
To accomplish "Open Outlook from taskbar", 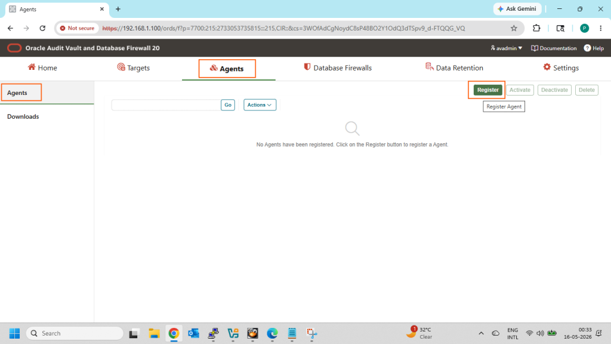I will pyautogui.click(x=194, y=333).
